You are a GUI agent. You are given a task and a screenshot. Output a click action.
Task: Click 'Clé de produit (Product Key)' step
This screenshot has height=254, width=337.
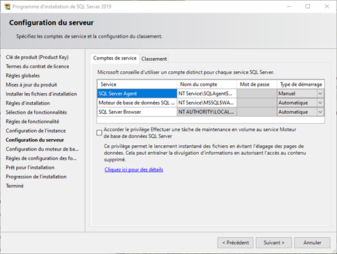[x=37, y=57]
